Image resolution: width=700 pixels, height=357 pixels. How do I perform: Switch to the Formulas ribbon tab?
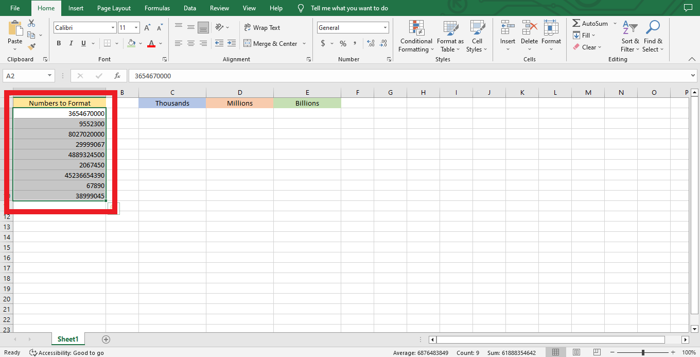pos(157,8)
